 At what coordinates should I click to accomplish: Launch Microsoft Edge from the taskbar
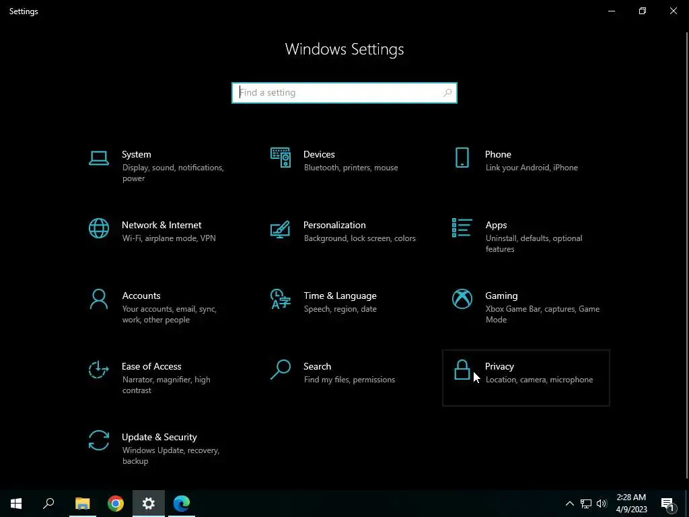(x=182, y=504)
